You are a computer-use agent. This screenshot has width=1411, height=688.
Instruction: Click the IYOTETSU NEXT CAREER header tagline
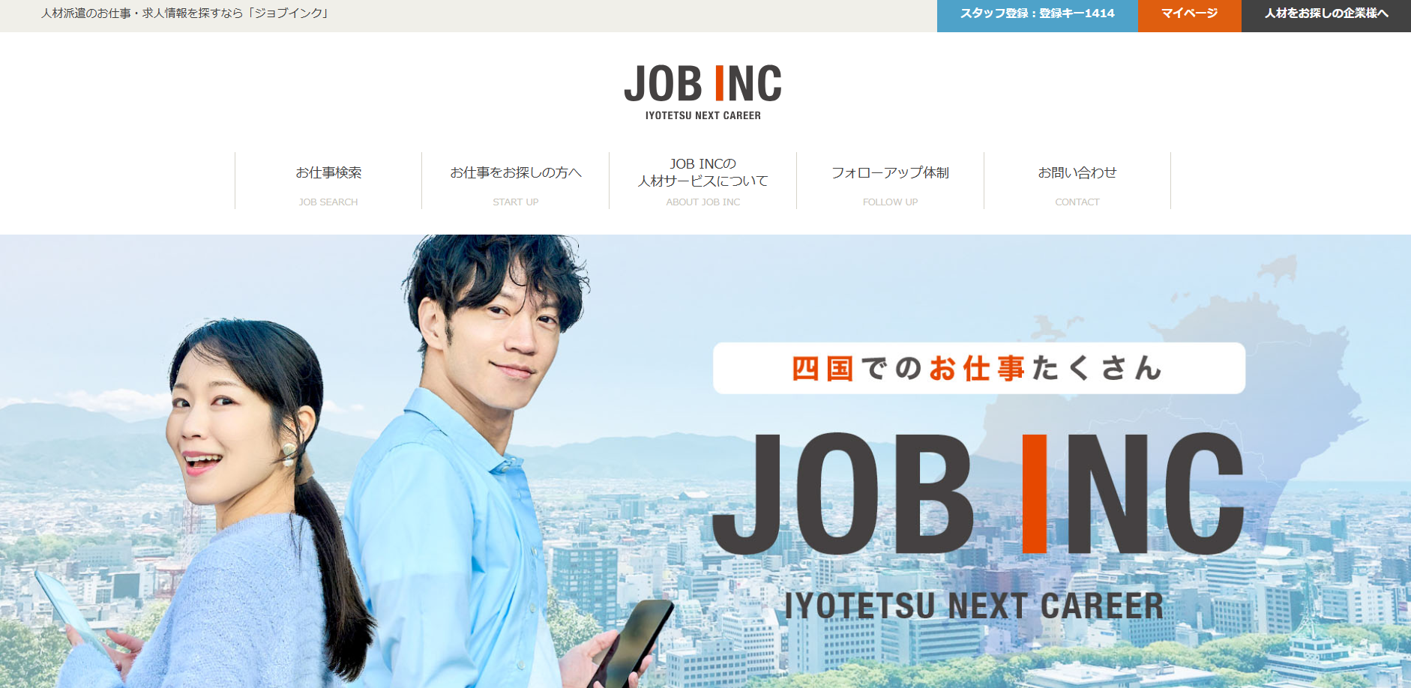(703, 115)
